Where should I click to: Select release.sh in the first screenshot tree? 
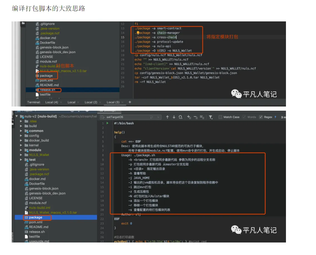47,90
